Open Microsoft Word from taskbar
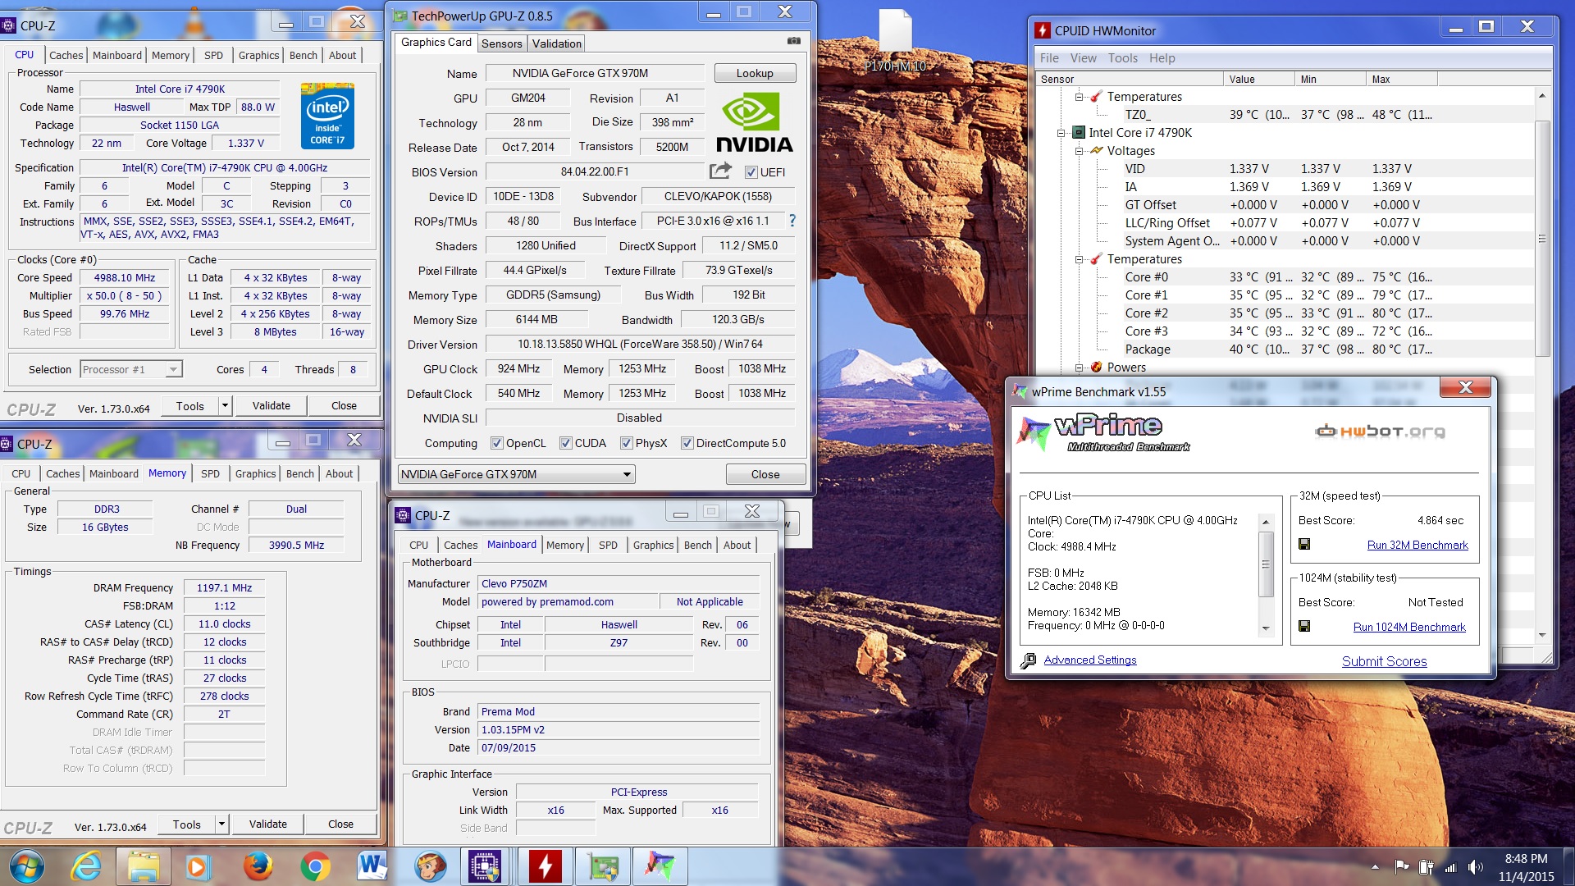 [372, 866]
